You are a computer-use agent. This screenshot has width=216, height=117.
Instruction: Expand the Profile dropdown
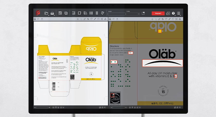(x=133, y=14)
